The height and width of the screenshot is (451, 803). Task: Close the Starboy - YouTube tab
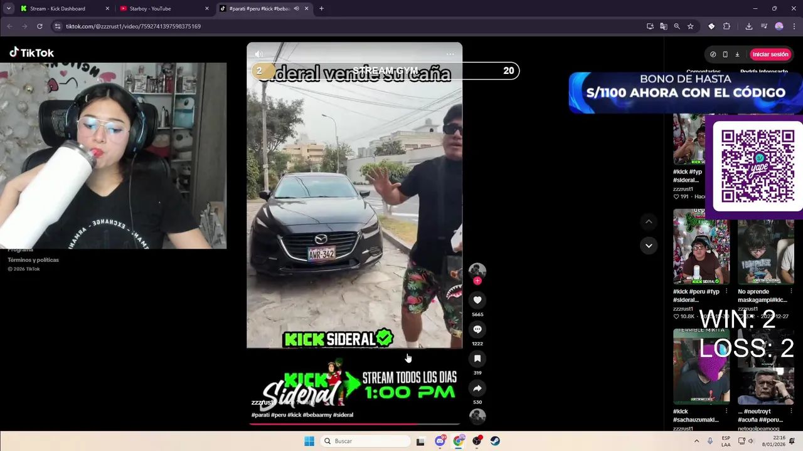click(207, 9)
